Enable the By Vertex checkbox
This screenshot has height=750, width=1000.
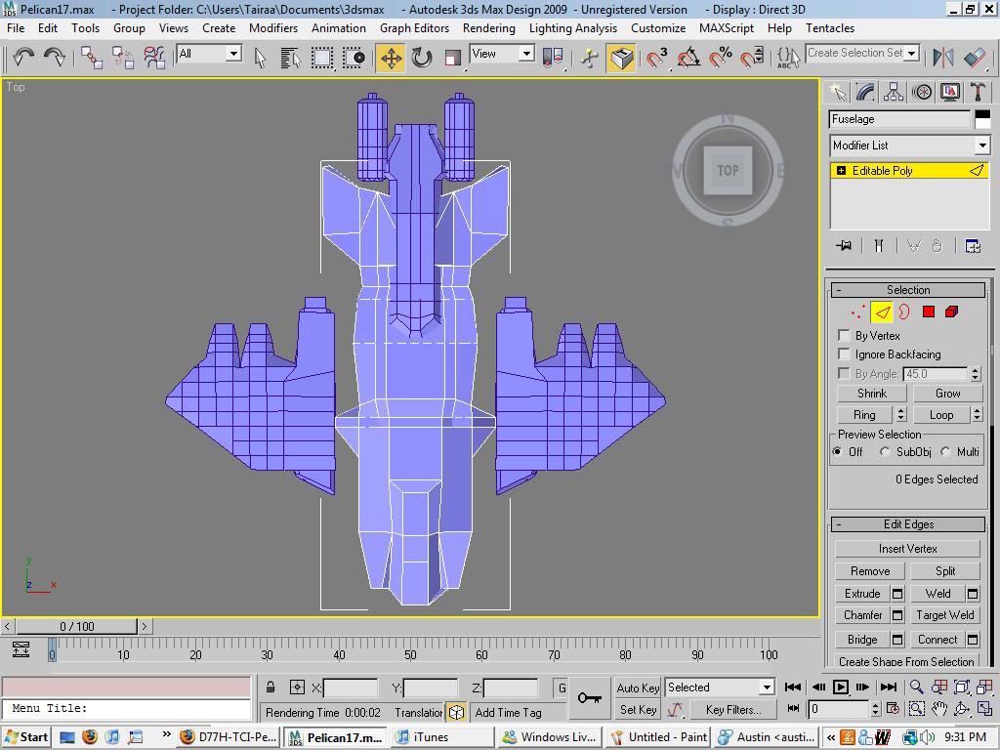tap(844, 336)
